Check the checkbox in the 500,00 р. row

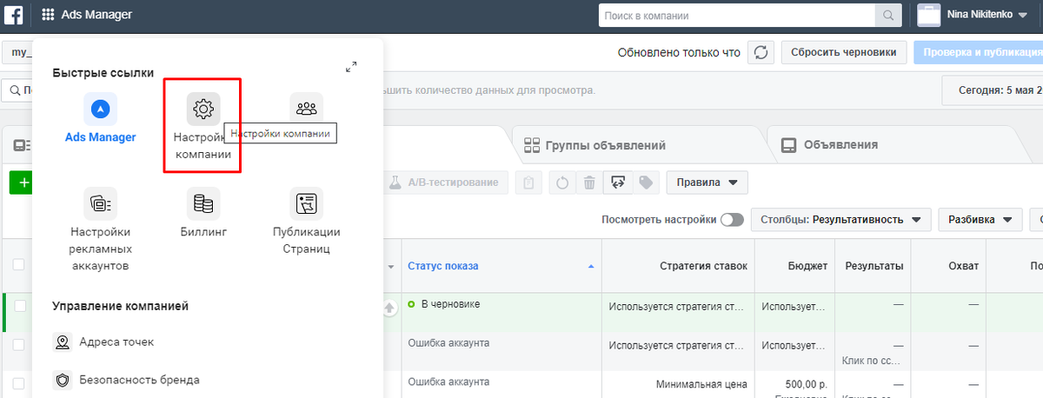20,382
